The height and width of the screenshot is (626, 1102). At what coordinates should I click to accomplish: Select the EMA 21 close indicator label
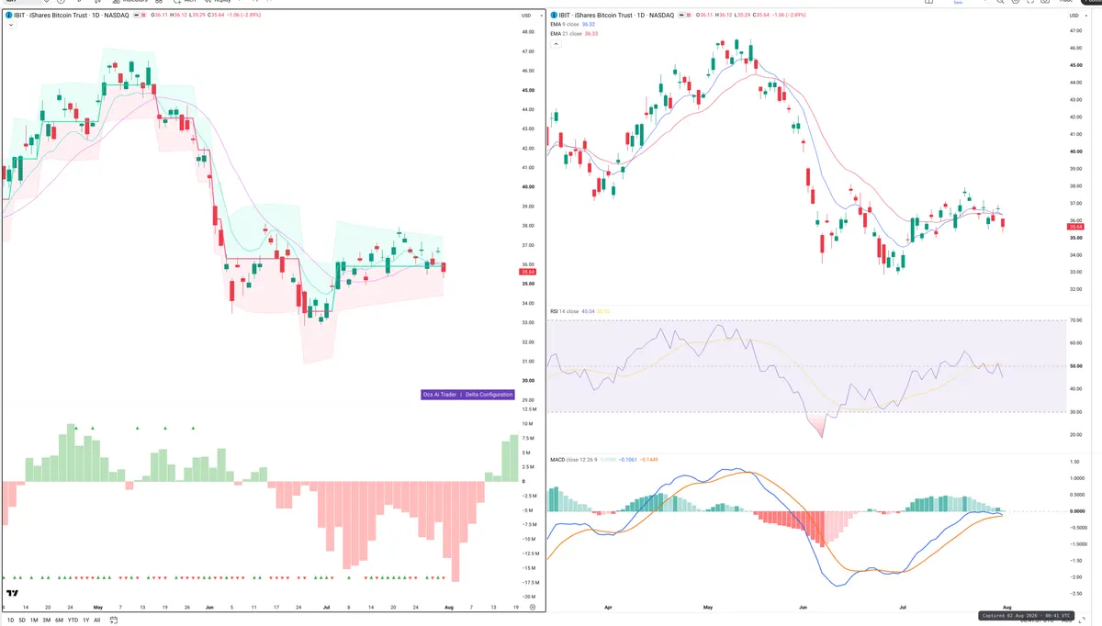(x=568, y=34)
